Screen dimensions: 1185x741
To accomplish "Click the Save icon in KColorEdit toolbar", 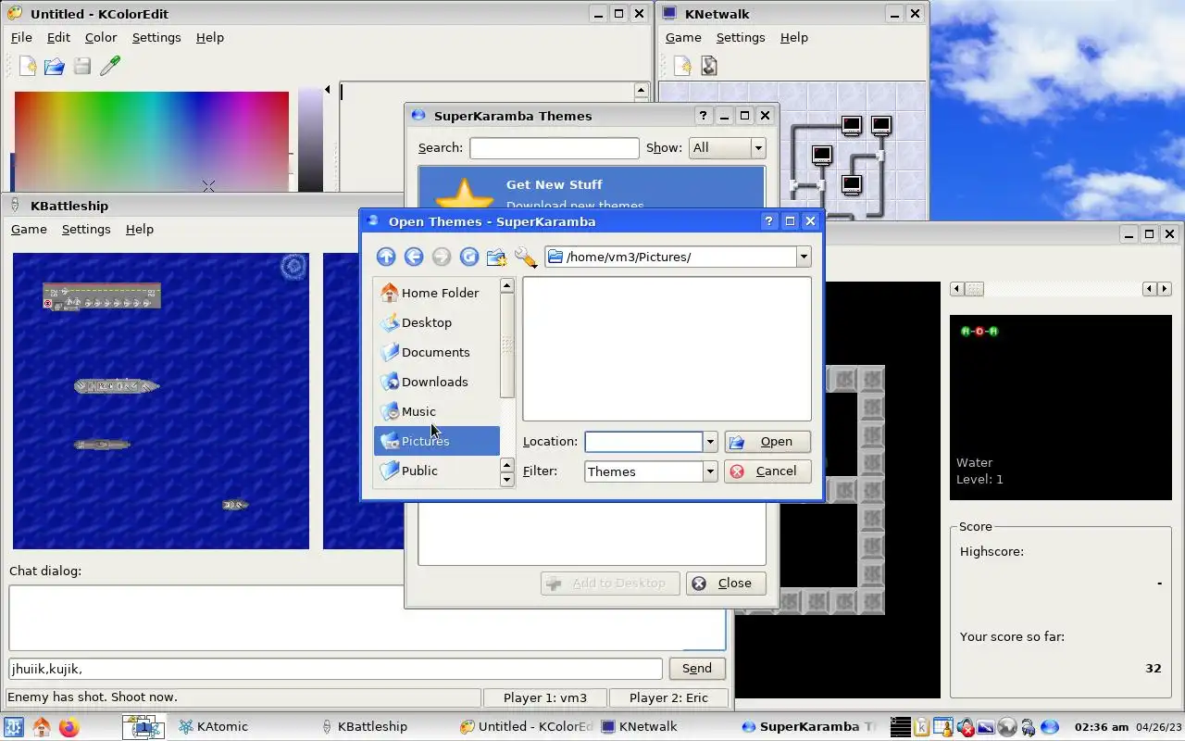I will click(82, 66).
